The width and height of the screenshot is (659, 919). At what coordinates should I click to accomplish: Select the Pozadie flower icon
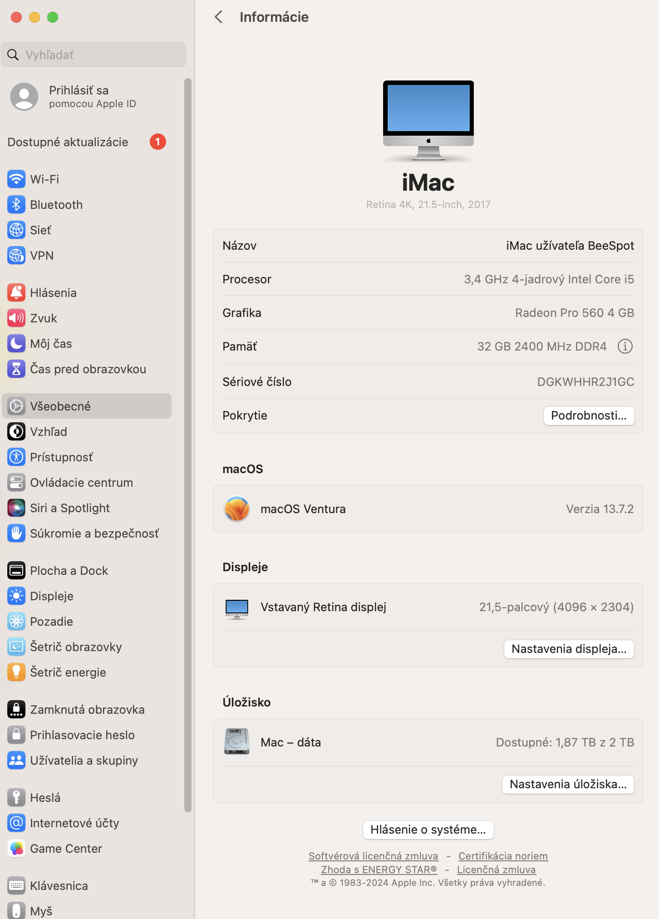16,621
